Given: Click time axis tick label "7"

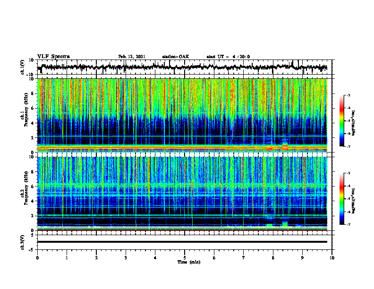Looking at the screenshot, I should click(244, 258).
